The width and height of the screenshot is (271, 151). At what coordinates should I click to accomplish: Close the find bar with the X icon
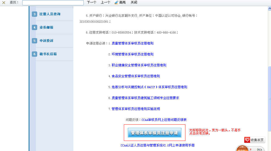pyautogui.click(x=4, y=3)
